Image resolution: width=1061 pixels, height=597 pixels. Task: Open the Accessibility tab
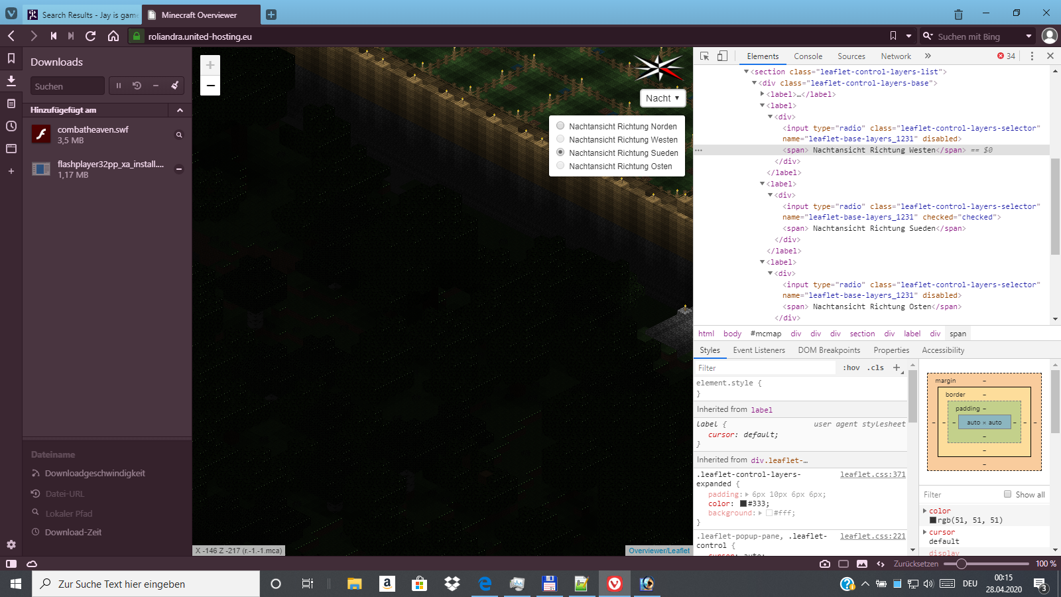click(943, 350)
